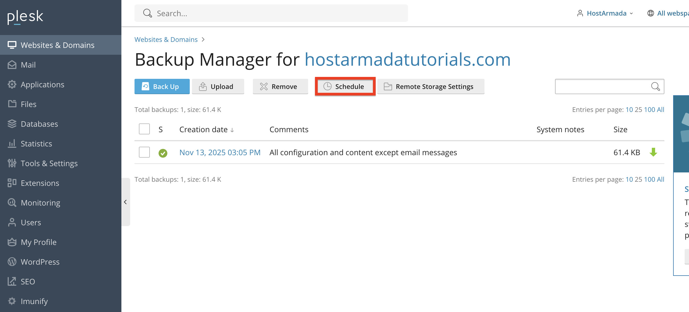The height and width of the screenshot is (312, 689).
Task: Open Websites & Domains in sidebar
Action: pyautogui.click(x=60, y=45)
